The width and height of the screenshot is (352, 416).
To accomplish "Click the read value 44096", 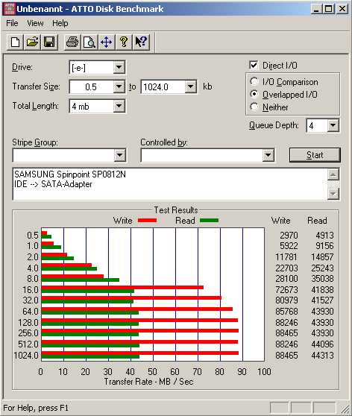I will [322, 344].
